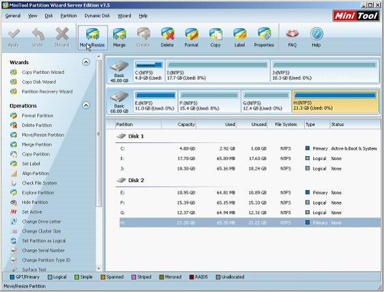Open the FAQ lifebuoy icon
Image resolution: width=384 pixels, height=292 pixels.
point(293,37)
